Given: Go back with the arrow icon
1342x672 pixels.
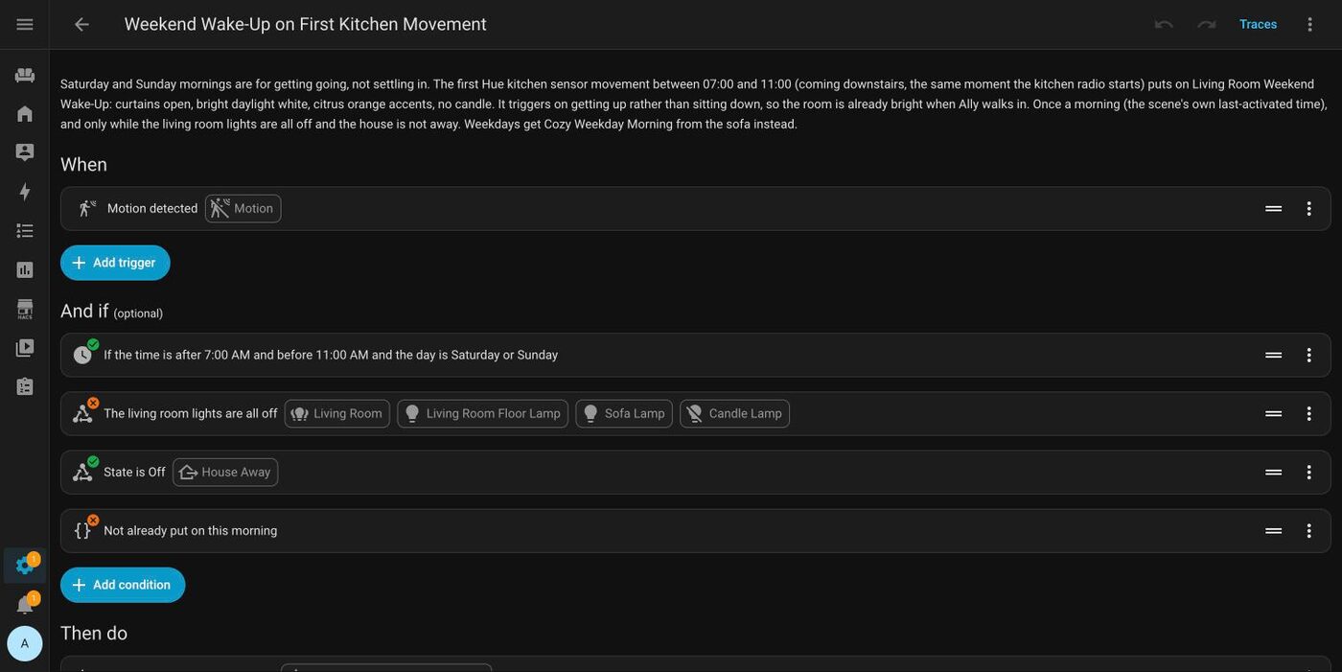Looking at the screenshot, I should click(x=81, y=24).
